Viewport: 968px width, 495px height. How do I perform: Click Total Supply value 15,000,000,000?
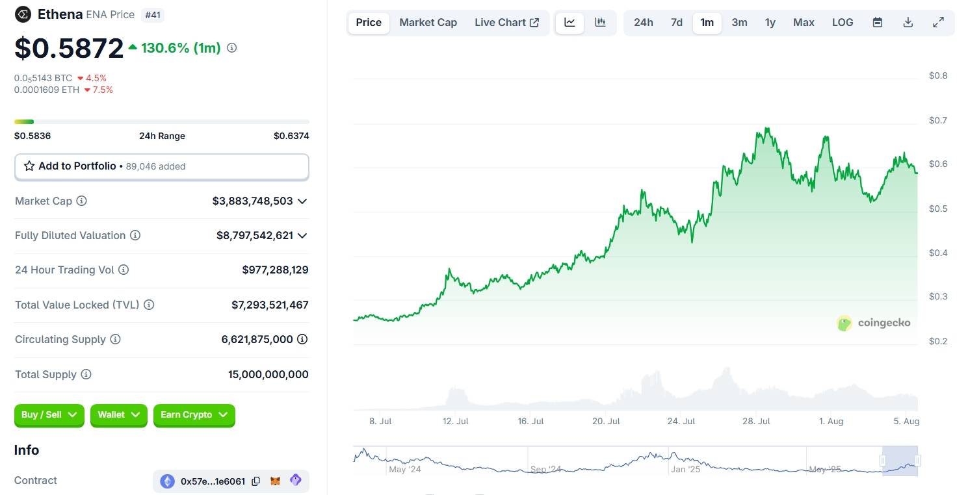point(268,375)
